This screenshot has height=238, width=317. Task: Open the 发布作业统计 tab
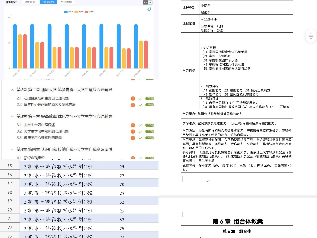point(30,2)
